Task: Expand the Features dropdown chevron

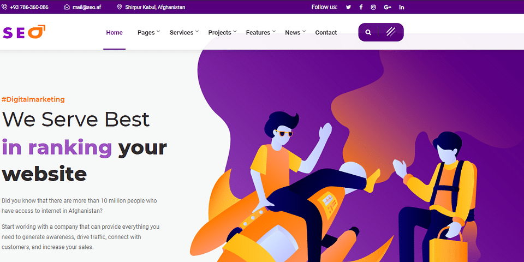Action: [273, 32]
